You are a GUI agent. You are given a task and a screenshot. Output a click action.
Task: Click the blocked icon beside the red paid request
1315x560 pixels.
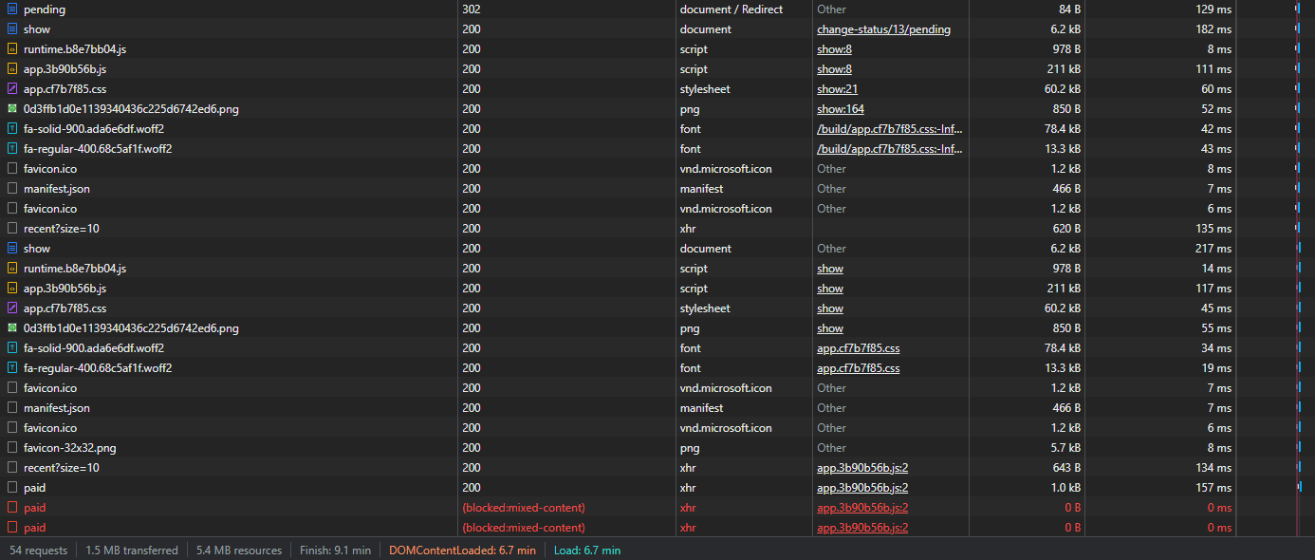coord(13,507)
